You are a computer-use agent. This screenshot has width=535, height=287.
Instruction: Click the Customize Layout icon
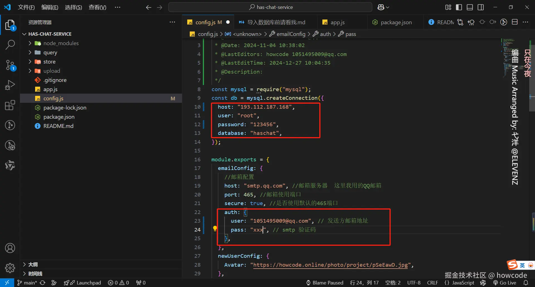[448, 7]
